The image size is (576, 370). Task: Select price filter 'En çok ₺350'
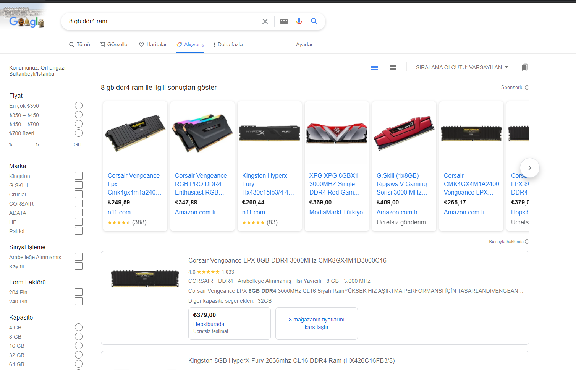[x=79, y=105]
